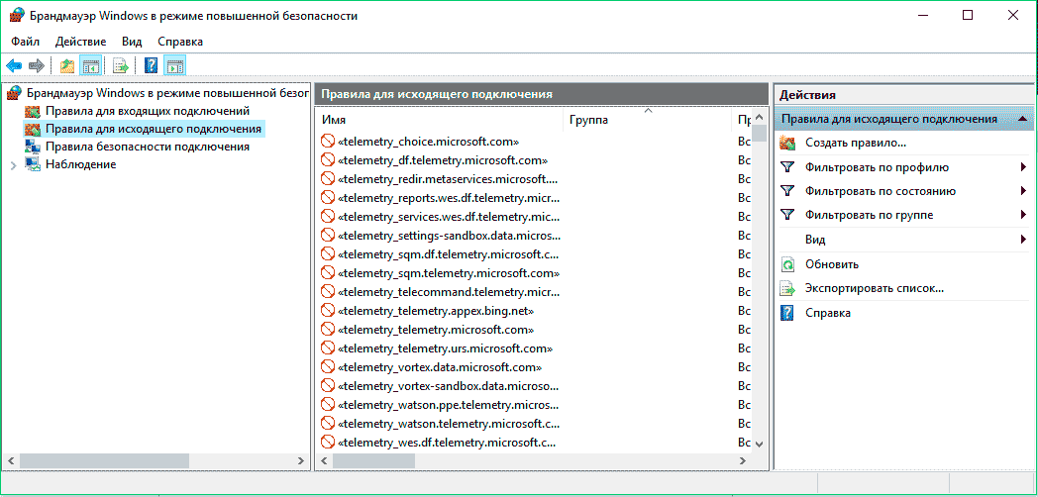Click the Help icon in Actions pane

pyautogui.click(x=787, y=313)
